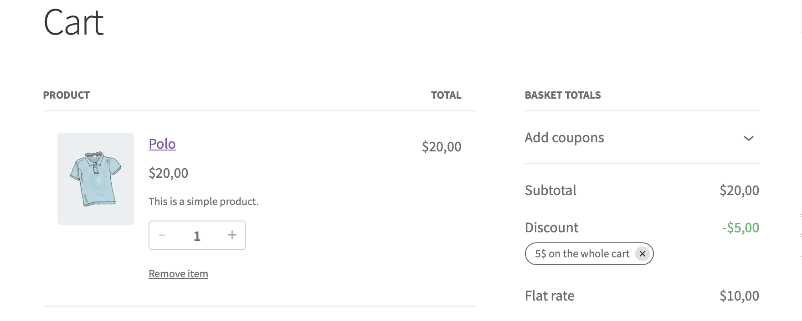Click the Flat rate shipping label
Image resolution: width=802 pixels, height=321 pixels.
pos(550,296)
